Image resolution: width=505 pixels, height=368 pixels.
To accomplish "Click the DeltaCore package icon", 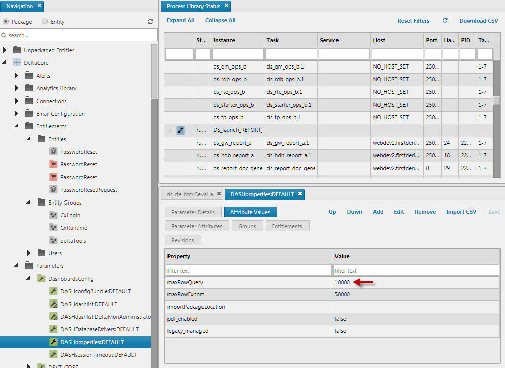I will pos(17,63).
